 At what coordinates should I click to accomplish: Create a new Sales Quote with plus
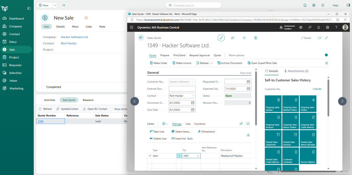(244, 38)
